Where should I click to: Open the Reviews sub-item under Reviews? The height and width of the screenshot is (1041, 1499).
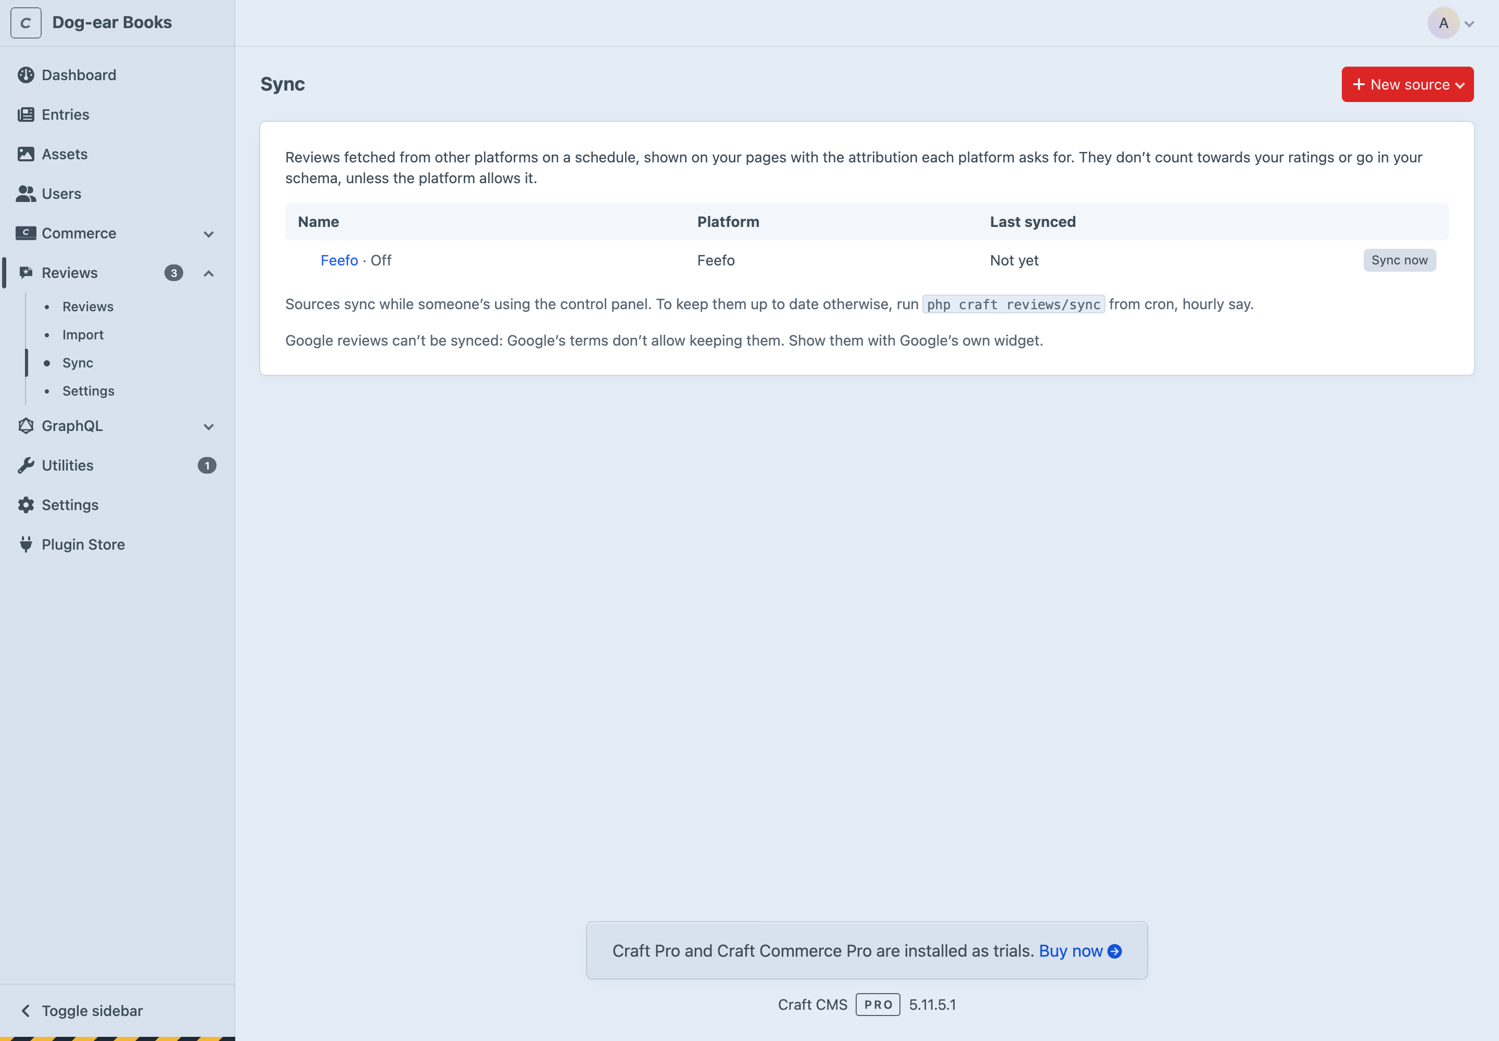click(x=88, y=307)
